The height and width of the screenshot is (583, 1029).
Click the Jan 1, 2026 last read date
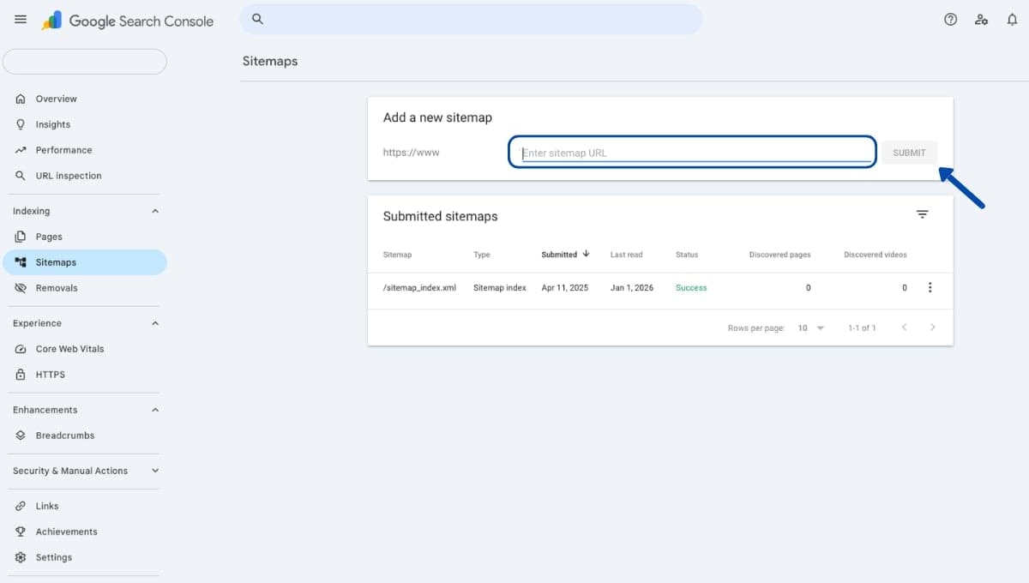(632, 288)
